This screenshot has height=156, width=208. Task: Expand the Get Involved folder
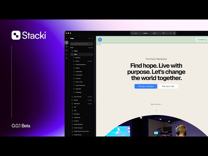(82, 97)
